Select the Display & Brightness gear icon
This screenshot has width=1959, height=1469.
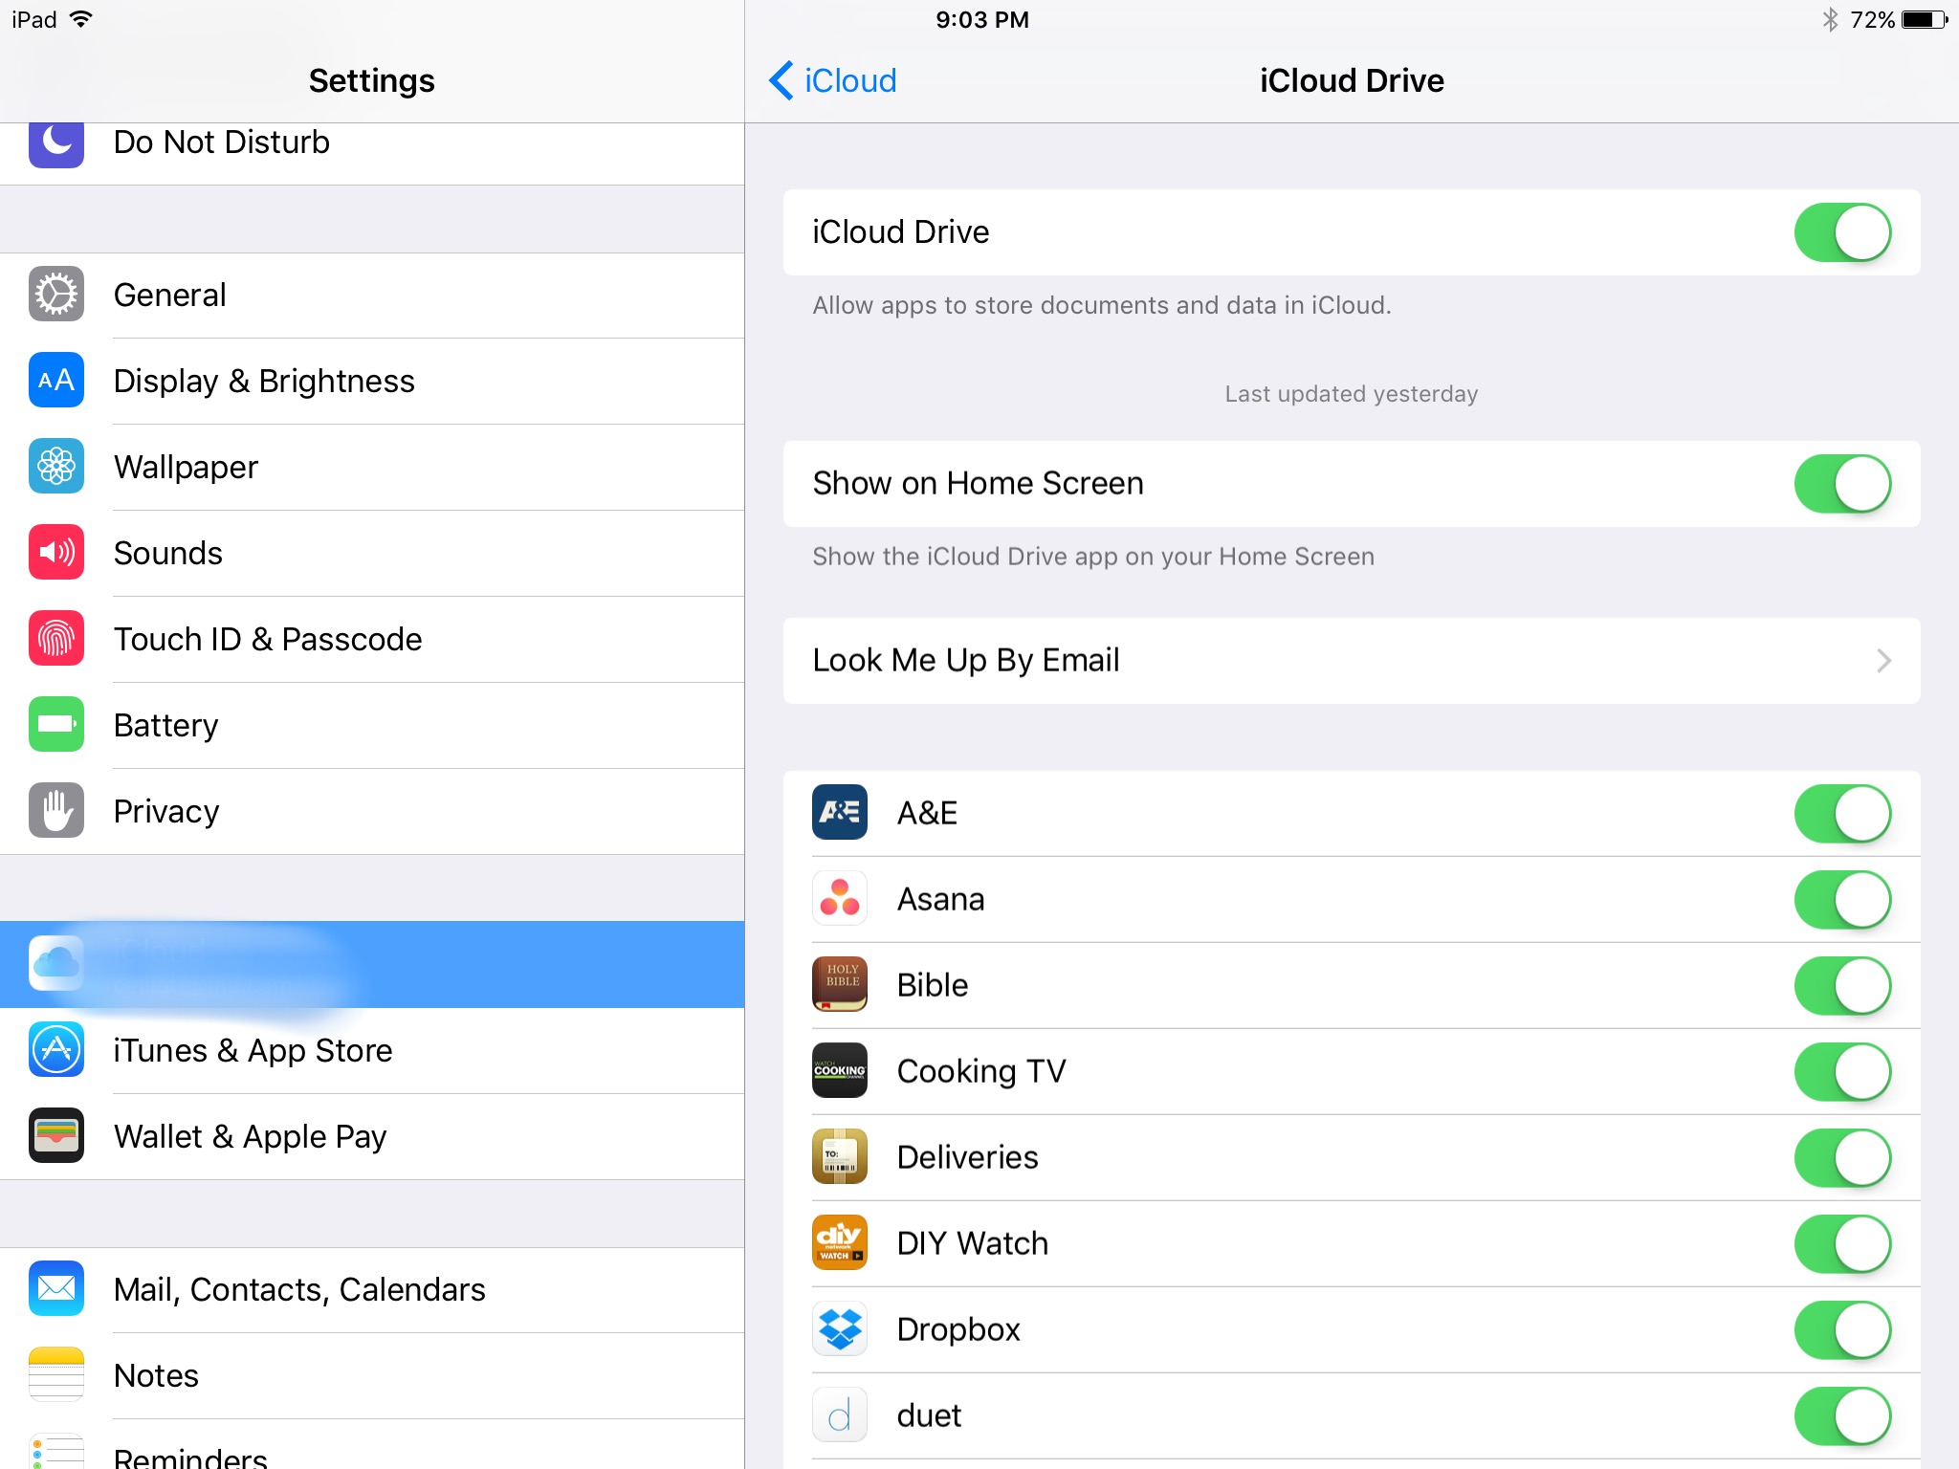click(55, 381)
